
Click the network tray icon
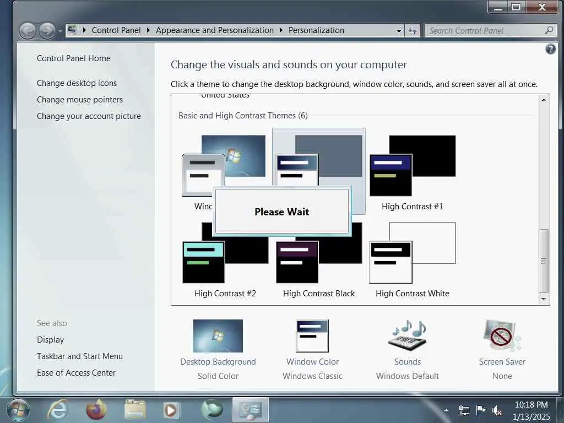(464, 410)
